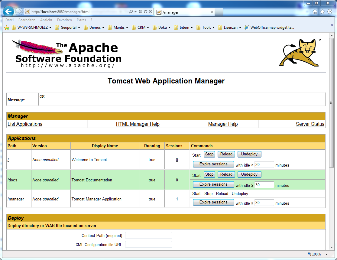337x260 pixels.
Task: Click the Back navigation arrow
Action: click(8, 12)
